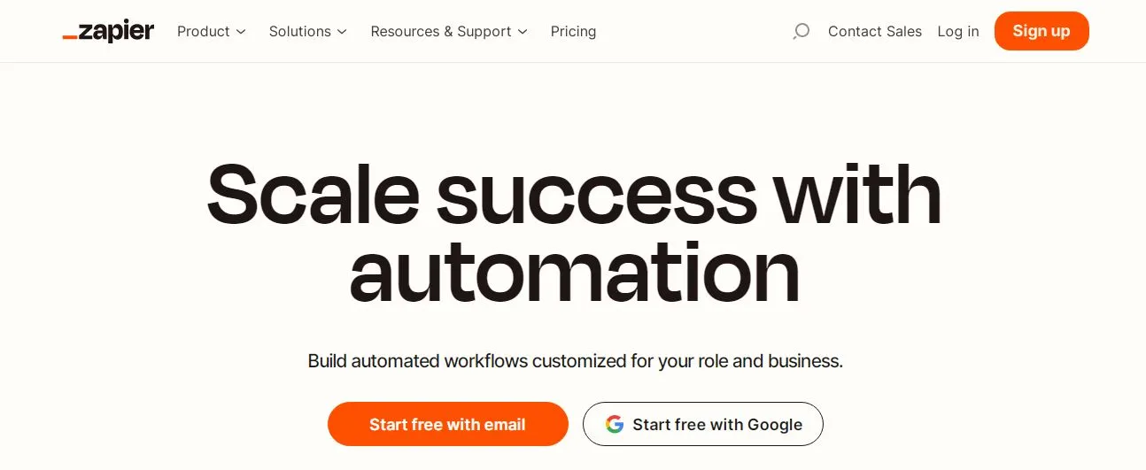Choose Start free with Google
1146x470 pixels.
tap(703, 424)
